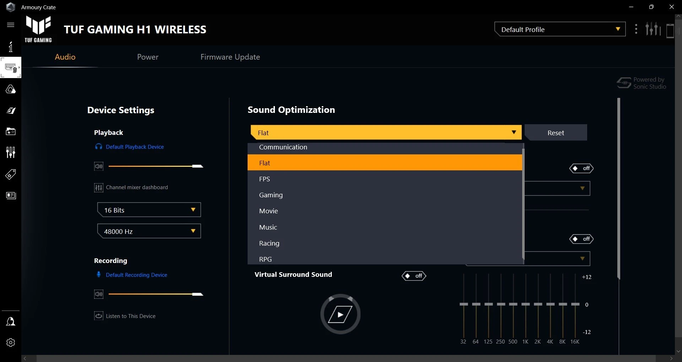Click the bottom horizontal scrollbar
This screenshot has height=362, width=682.
pos(346,358)
